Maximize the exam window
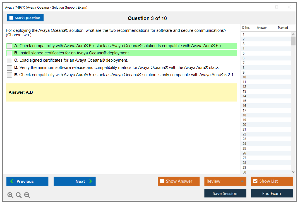Image resolution: width=300 pixels, height=205 pixels. (277, 7)
